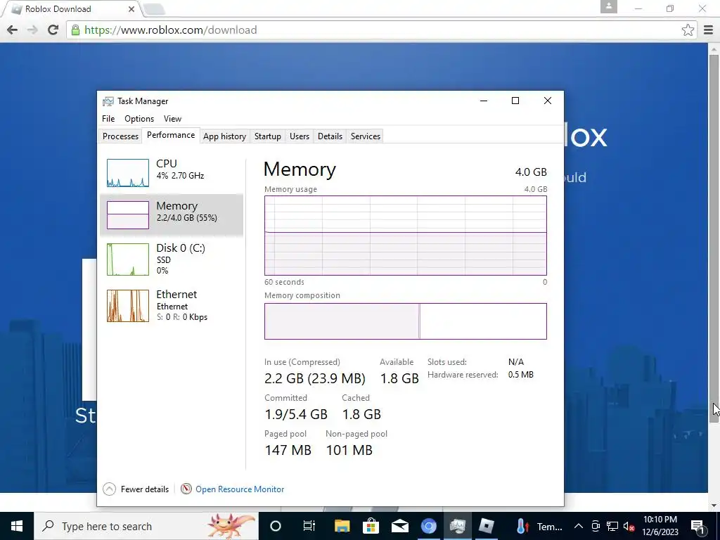Click the scrollbar up arrow in browser
Viewport: 720px width, 540px height.
(x=714, y=49)
